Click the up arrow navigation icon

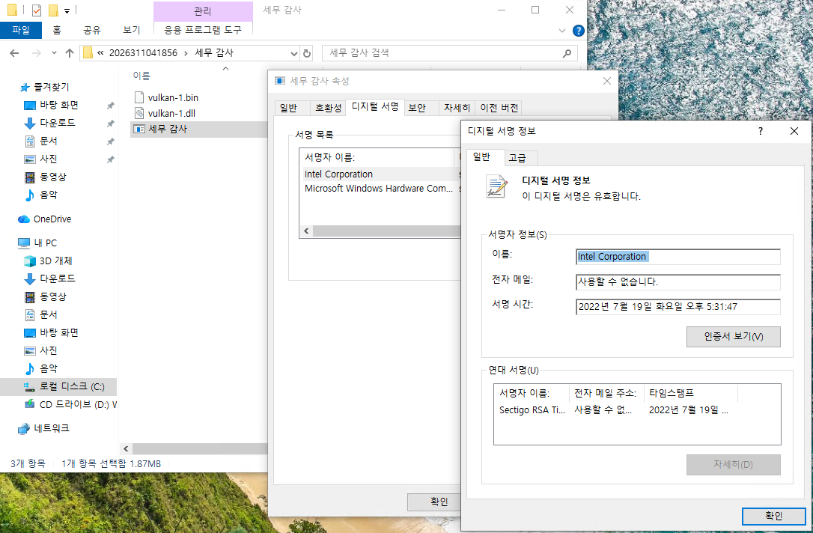pos(70,53)
